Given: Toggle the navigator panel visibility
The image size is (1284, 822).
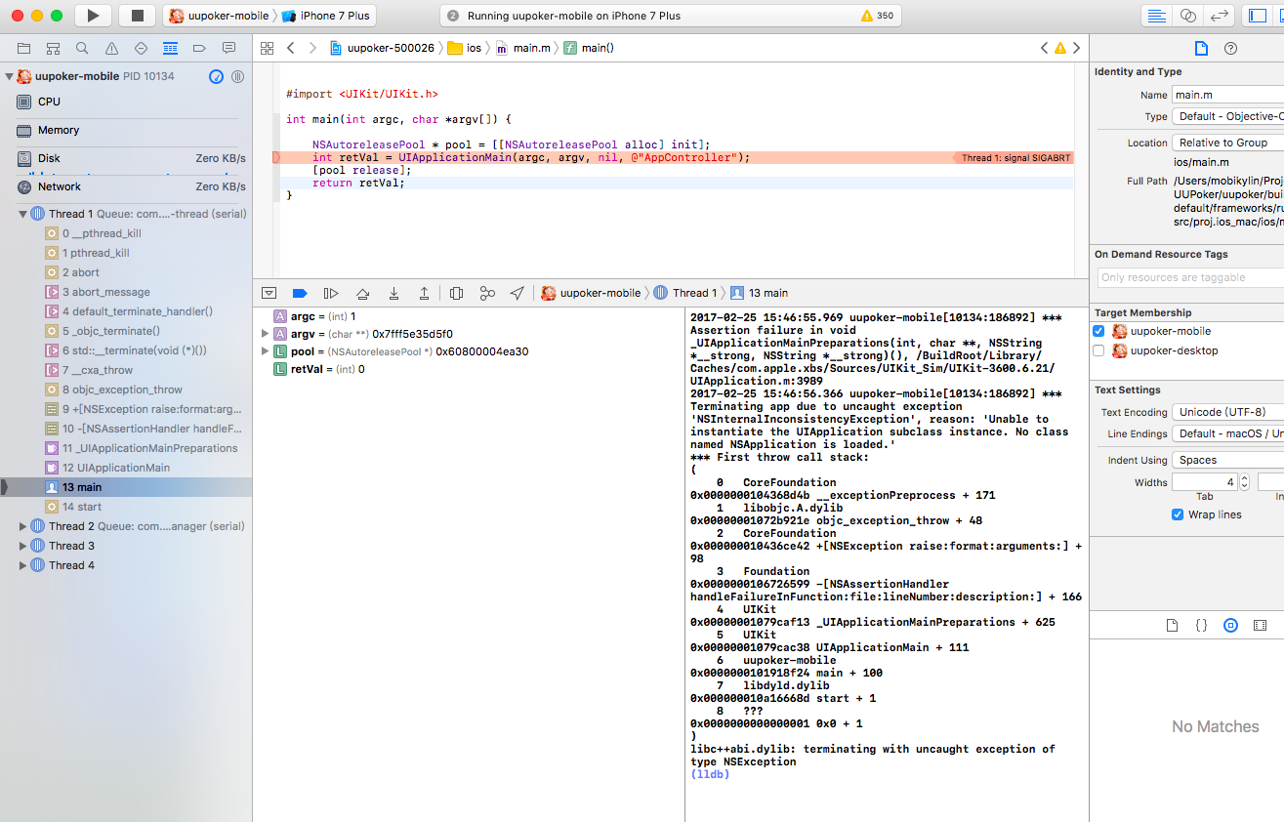Looking at the screenshot, I should pos(1256,16).
